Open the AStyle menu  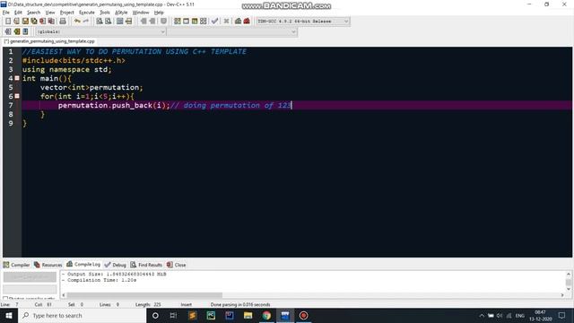tap(121, 13)
